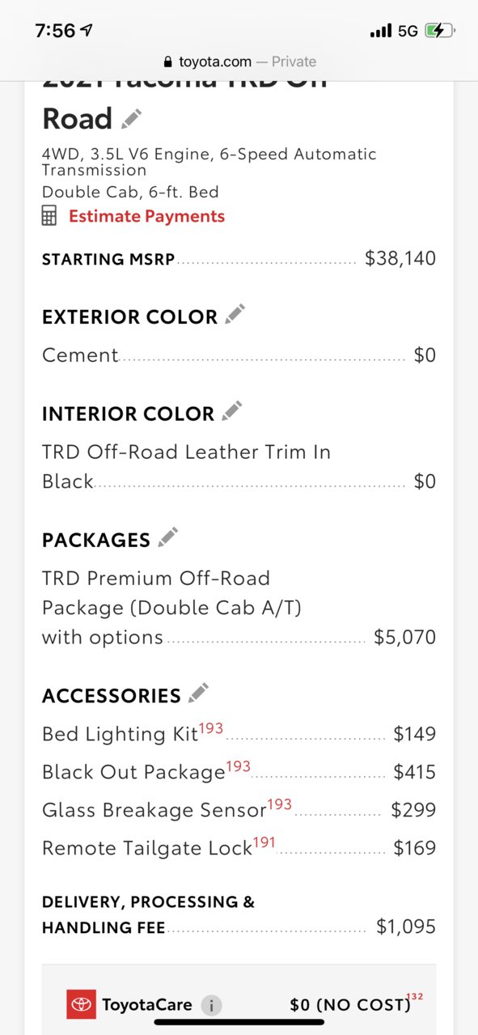
Task: Tap the 7:56 clock in status bar
Action: [x=55, y=31]
